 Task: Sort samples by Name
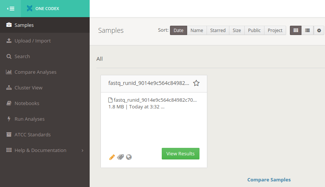[x=197, y=31]
